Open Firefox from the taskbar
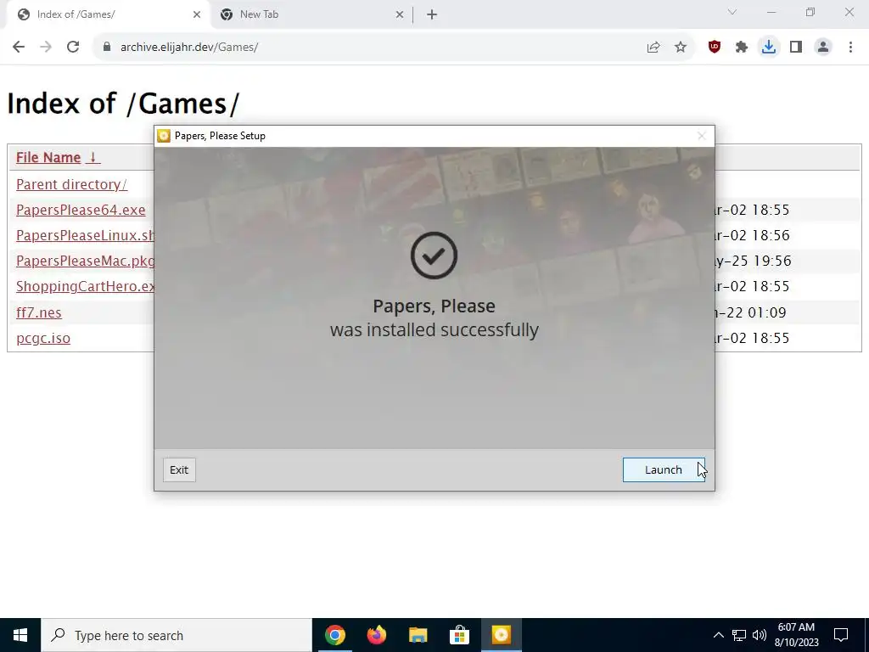 [x=377, y=635]
